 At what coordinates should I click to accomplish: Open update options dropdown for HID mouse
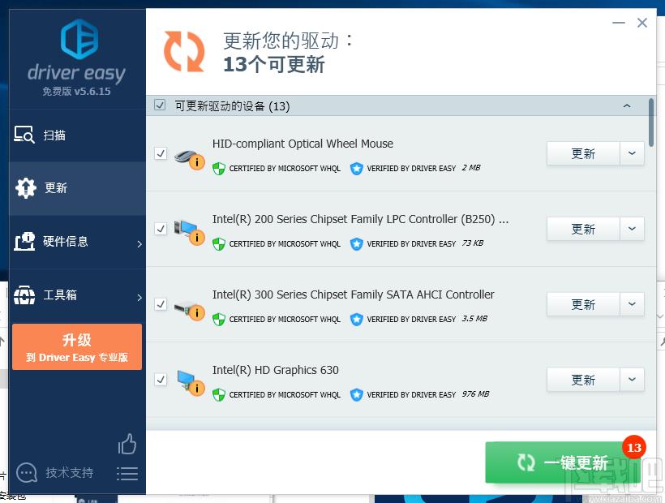tap(632, 153)
